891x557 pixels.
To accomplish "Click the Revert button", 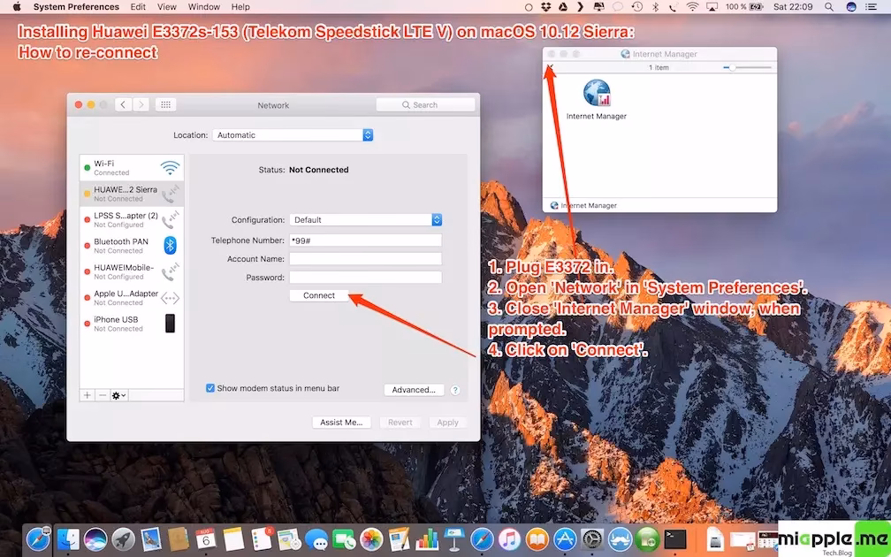I will [x=400, y=423].
